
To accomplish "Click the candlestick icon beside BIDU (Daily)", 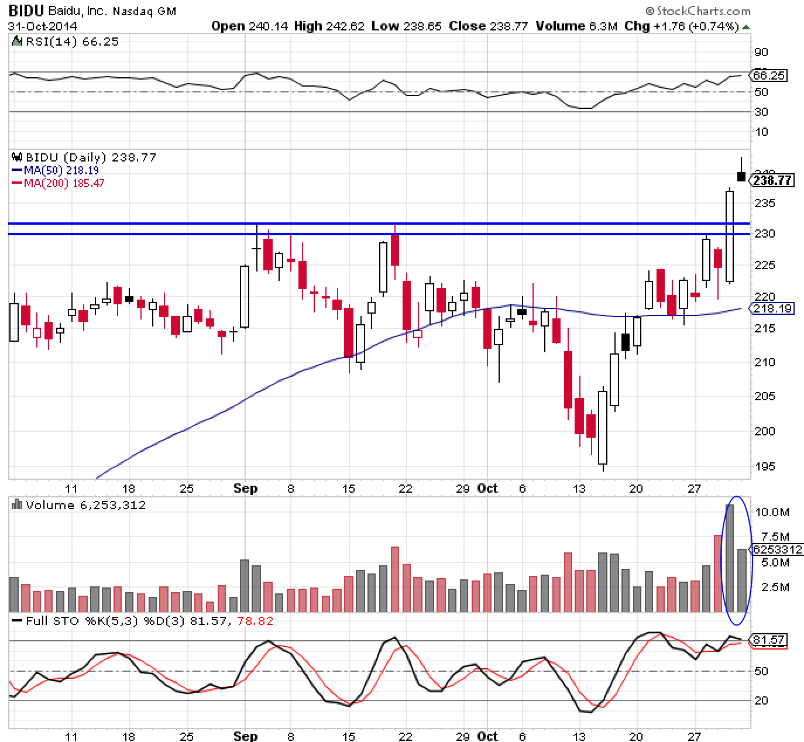I will (17, 157).
